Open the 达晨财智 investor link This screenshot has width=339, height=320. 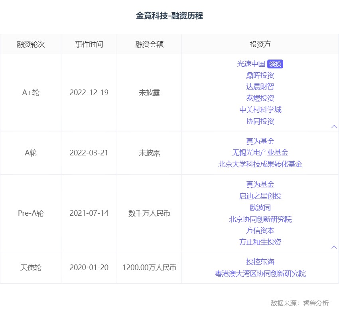pos(260,87)
